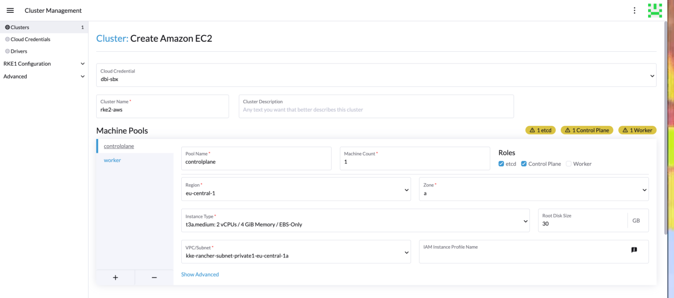Click the minus icon to remove machine pool
This screenshot has width=674, height=298.
[x=154, y=277]
